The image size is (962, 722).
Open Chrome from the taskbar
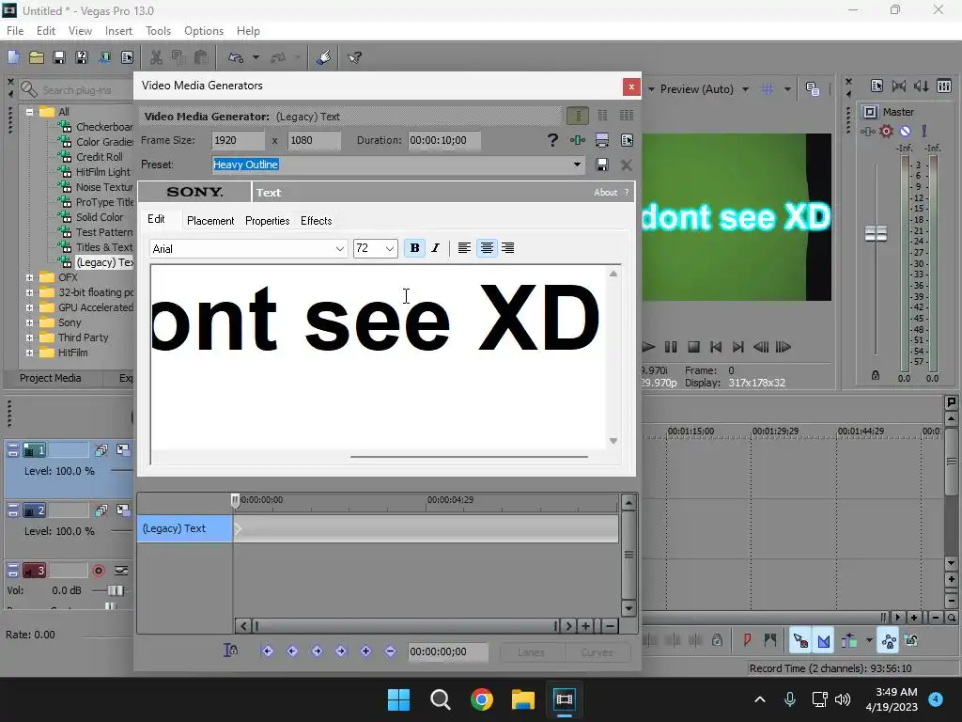pos(482,699)
